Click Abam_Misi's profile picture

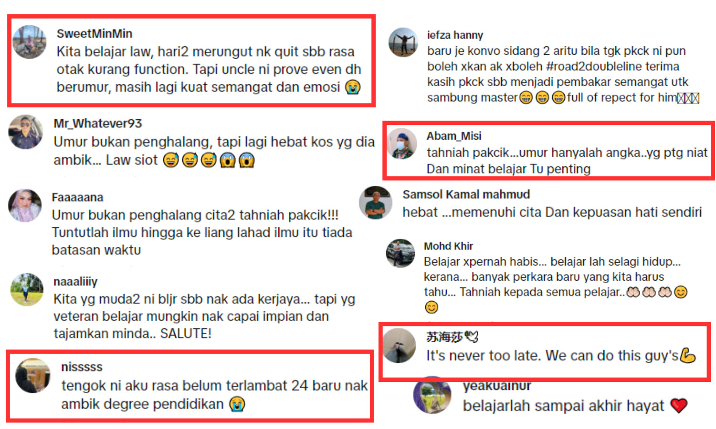pyautogui.click(x=402, y=143)
